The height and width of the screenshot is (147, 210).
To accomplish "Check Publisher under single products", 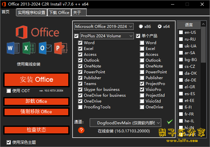I will (142, 78).
